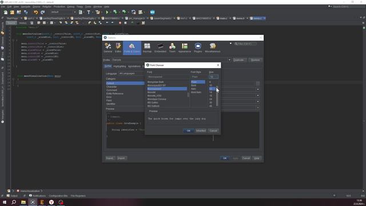Click the blue MCC icon in toolbar
This screenshot has height=206, width=366.
pos(153,12)
